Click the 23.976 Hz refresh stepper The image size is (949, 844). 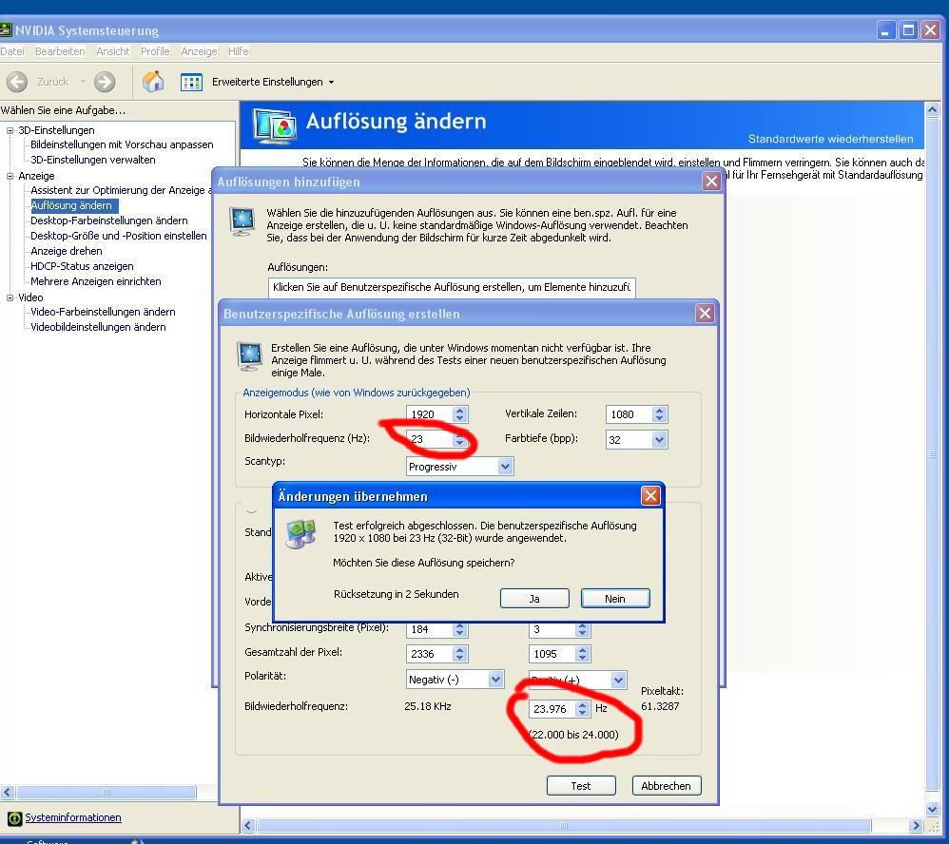tap(582, 708)
